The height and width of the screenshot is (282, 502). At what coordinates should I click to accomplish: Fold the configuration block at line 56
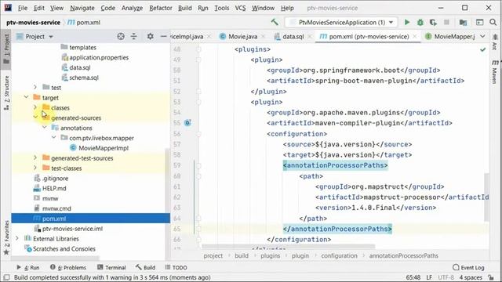click(198, 134)
